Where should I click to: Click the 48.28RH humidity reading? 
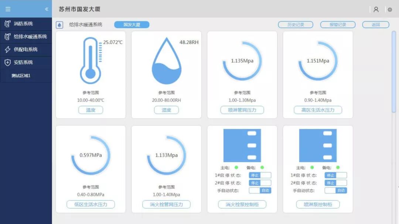189,42
